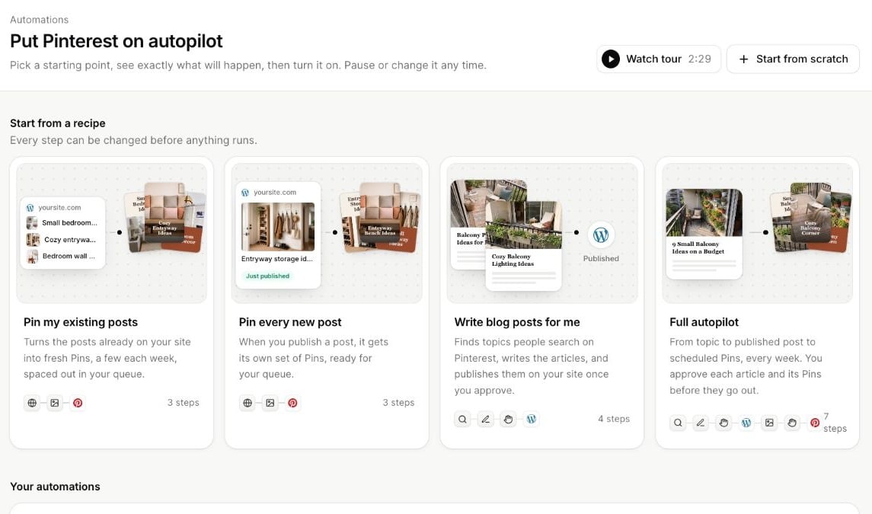Screen dimensions: 872x514
Task: Click pencil write icon in Full autopilot card
Action: (x=700, y=423)
